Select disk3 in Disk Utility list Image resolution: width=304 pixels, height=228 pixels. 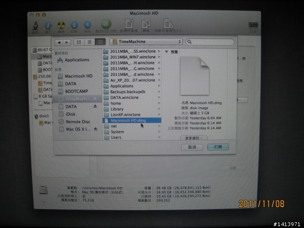41,116
